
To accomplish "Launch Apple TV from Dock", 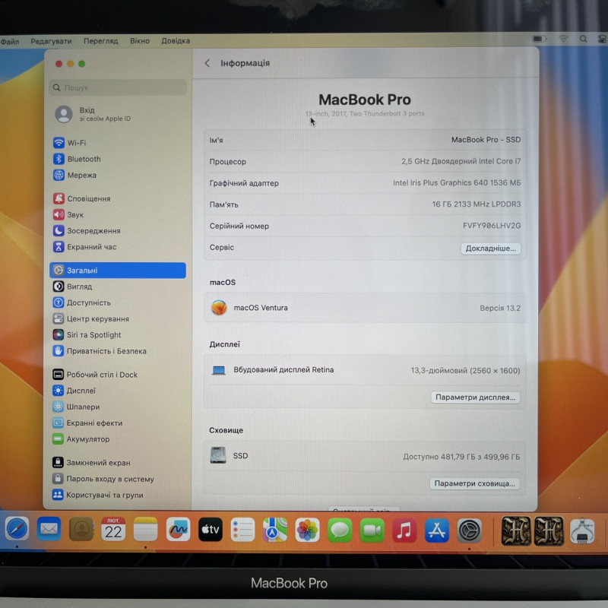I will point(211,529).
